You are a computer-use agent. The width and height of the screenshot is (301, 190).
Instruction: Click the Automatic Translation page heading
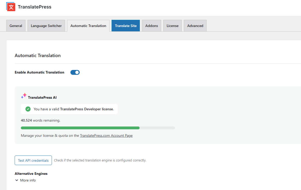click(x=38, y=55)
